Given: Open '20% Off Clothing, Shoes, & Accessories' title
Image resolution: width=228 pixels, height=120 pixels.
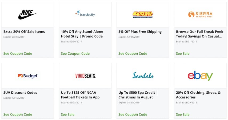Looking at the screenshot, I should (198, 95).
